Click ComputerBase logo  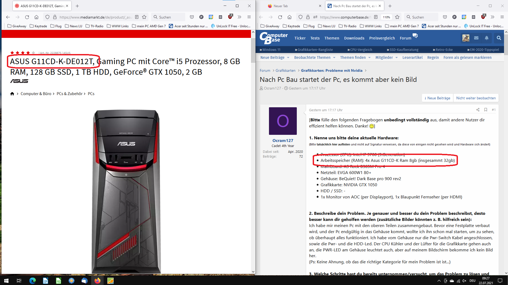tap(273, 38)
